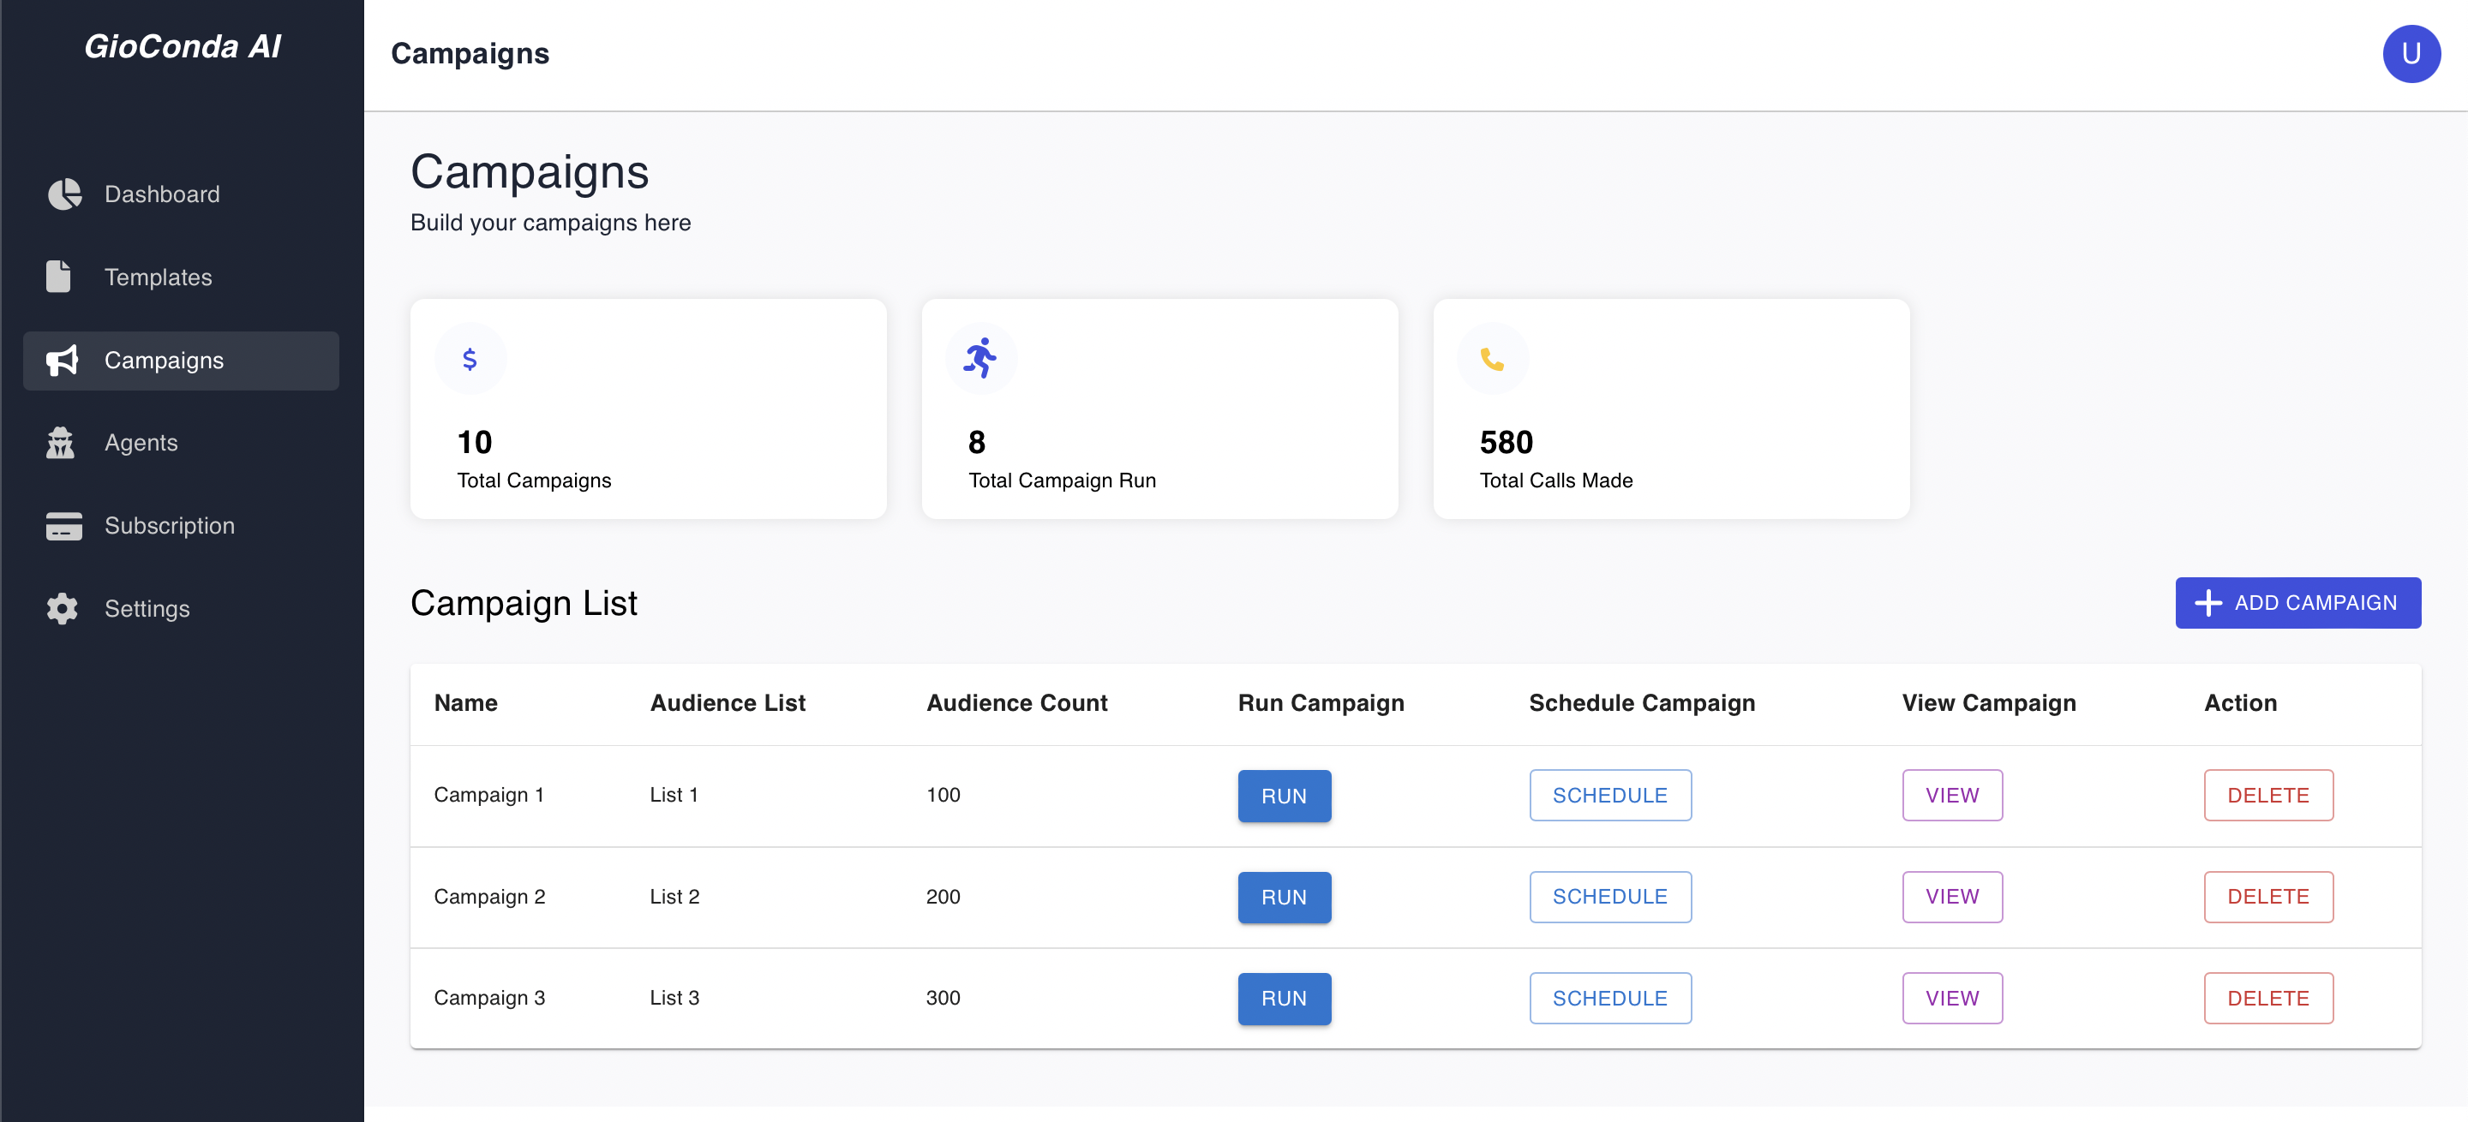Click the Campaigns megaphone icon
Image resolution: width=2468 pixels, height=1122 pixels.
pyautogui.click(x=63, y=360)
